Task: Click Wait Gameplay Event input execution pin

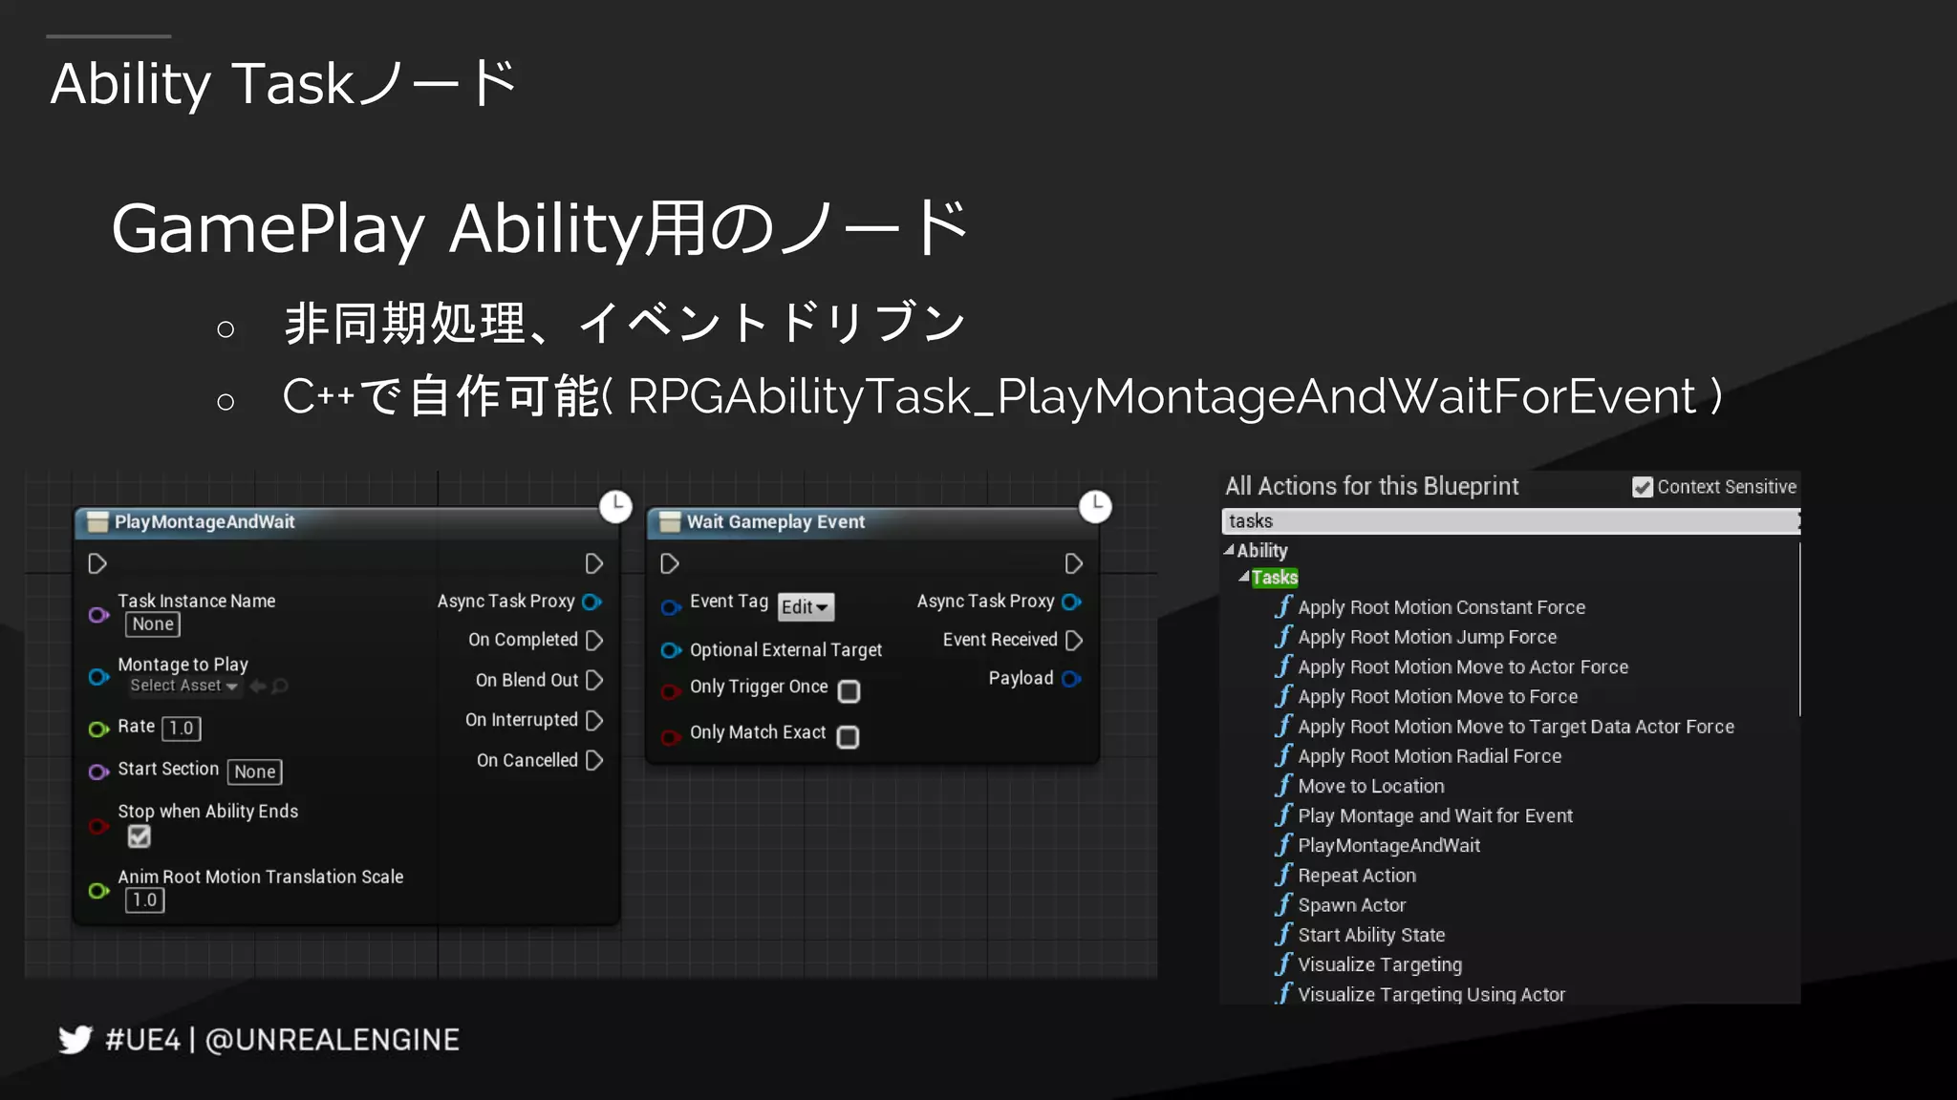Action: pos(670,563)
